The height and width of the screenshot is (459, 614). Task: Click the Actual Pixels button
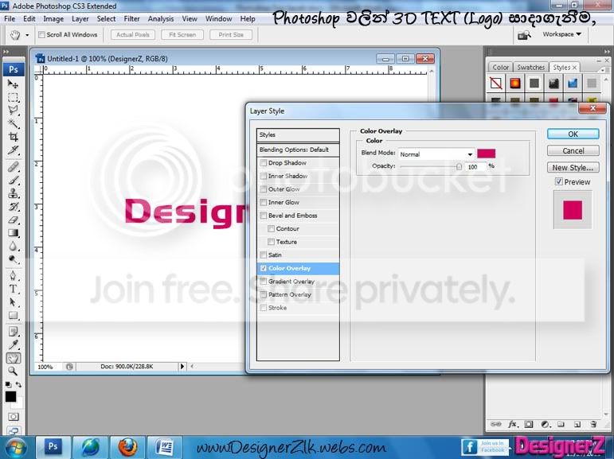click(133, 35)
